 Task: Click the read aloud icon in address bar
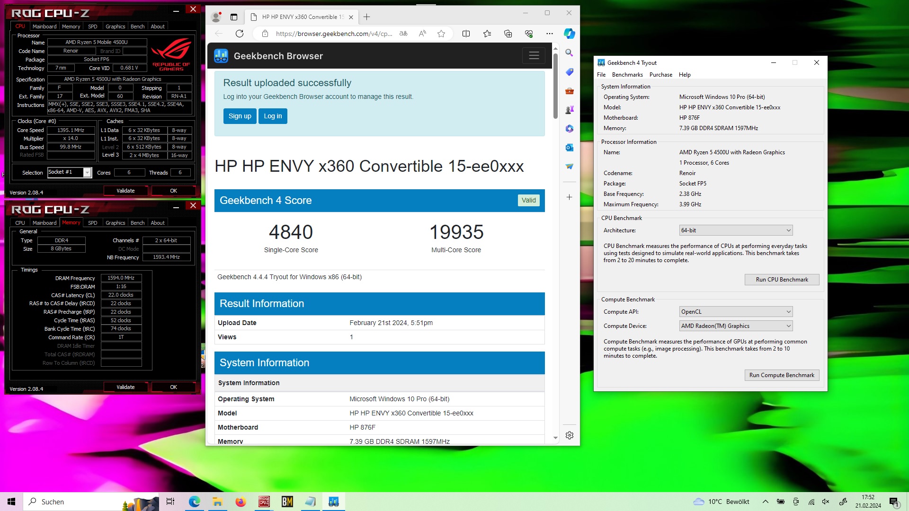tap(422, 34)
